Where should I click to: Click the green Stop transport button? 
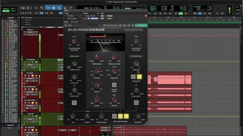pyautogui.click(x=181, y=14)
